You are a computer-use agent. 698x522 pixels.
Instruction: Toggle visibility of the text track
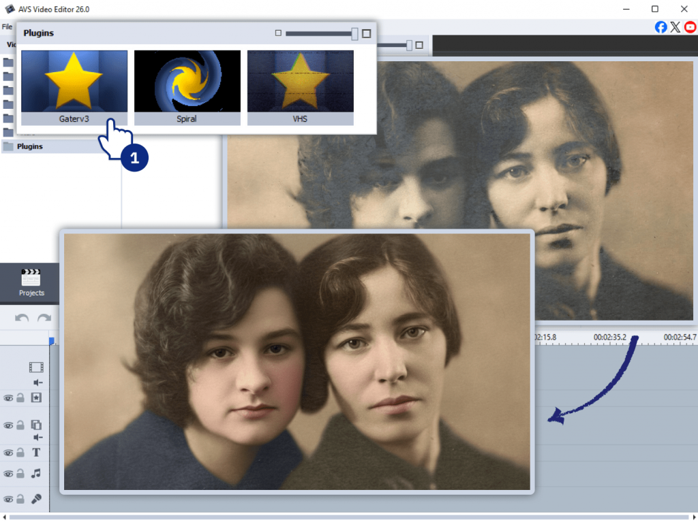point(8,453)
